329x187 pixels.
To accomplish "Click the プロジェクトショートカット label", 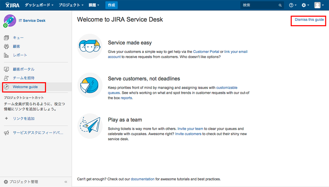I will click(x=24, y=98).
